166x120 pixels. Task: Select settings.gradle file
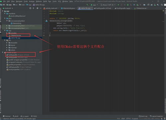click(19, 67)
